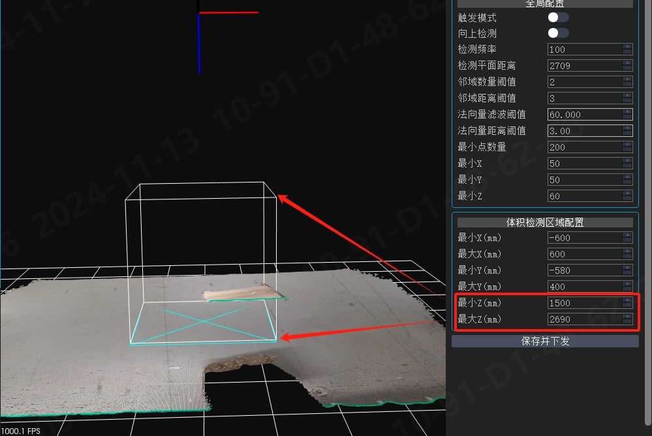Click the 法向量滤波阈值 field showing 60.000
652x436 pixels.
click(x=589, y=115)
